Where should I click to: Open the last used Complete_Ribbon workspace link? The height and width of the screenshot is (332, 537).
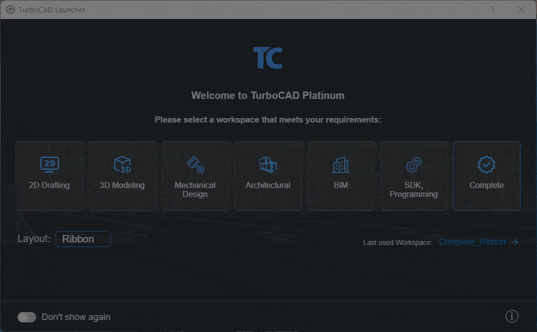[x=472, y=241]
